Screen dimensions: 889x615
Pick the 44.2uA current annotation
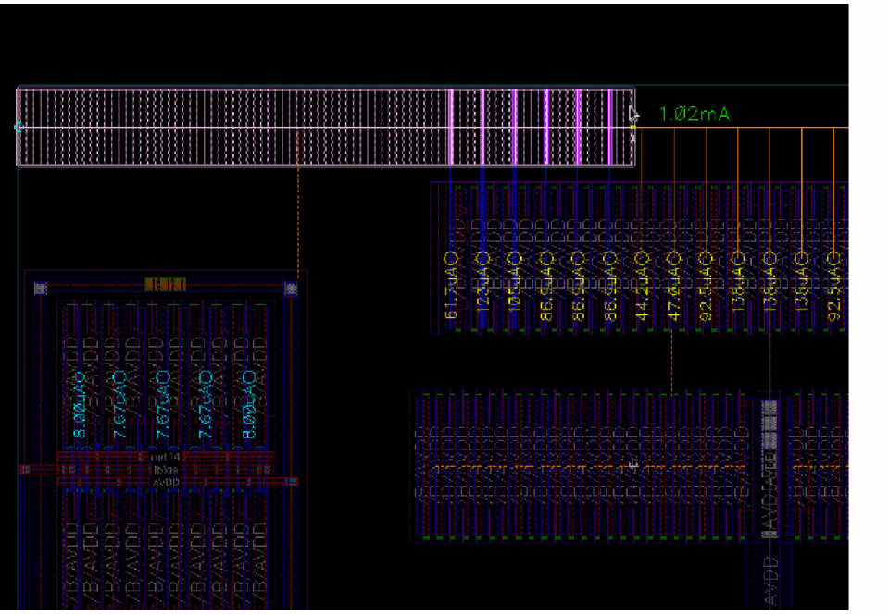click(642, 288)
